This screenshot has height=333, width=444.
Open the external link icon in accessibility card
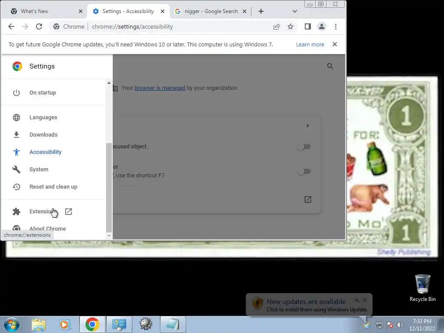[x=308, y=199]
